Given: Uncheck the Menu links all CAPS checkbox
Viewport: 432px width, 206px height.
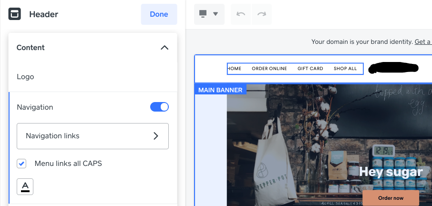Looking at the screenshot, I should tap(21, 164).
